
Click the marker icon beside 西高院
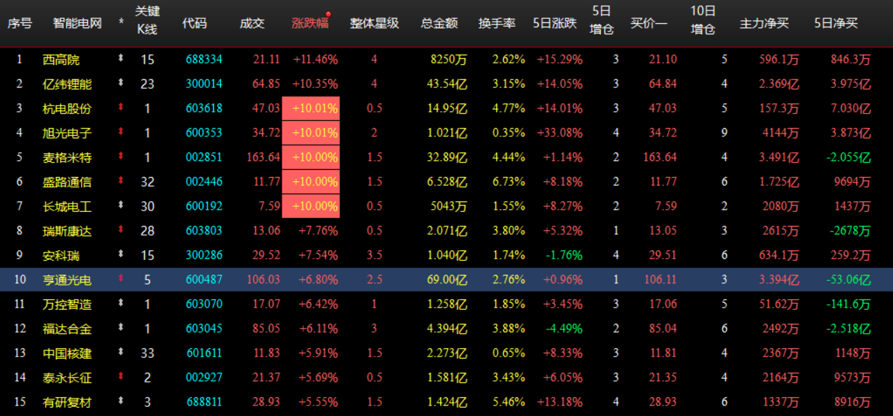[x=121, y=59]
